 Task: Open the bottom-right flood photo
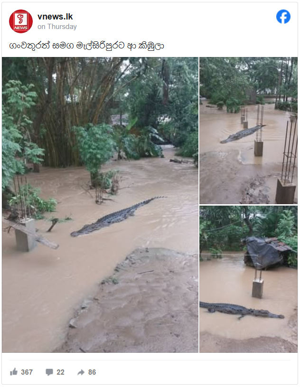click(248, 279)
